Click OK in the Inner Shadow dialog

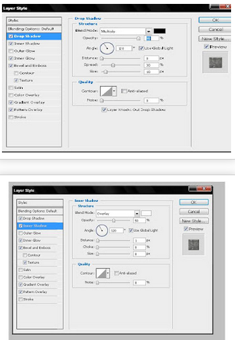click(194, 202)
